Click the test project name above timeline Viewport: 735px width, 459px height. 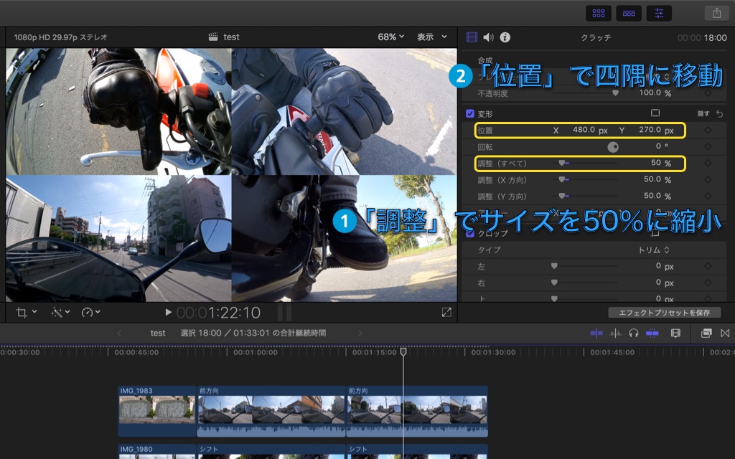click(x=157, y=333)
